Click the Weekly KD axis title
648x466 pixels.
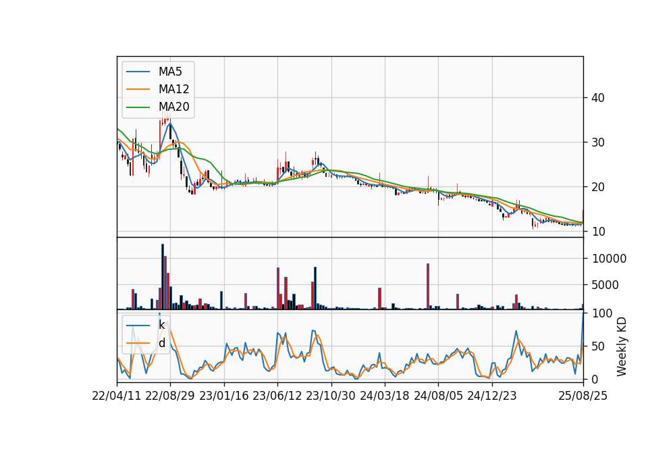pyautogui.click(x=622, y=346)
